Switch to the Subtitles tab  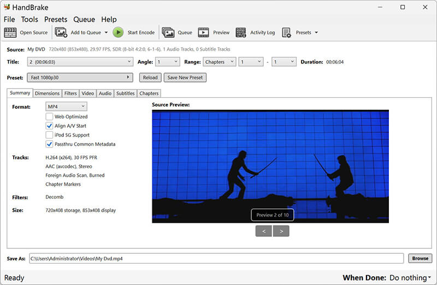click(x=126, y=93)
